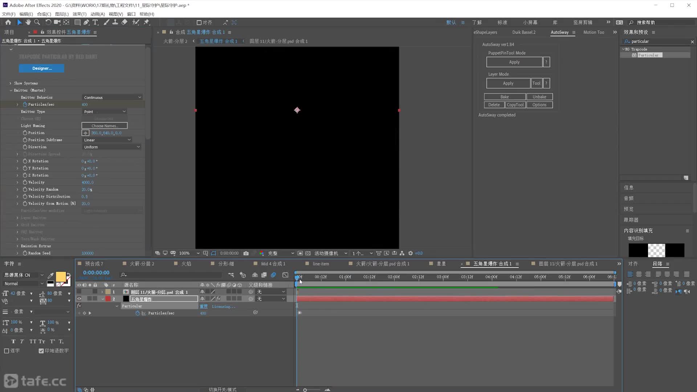This screenshot has height=392, width=697.
Task: Uncheck the 印地语数字 checkbox
Action: tap(41, 351)
